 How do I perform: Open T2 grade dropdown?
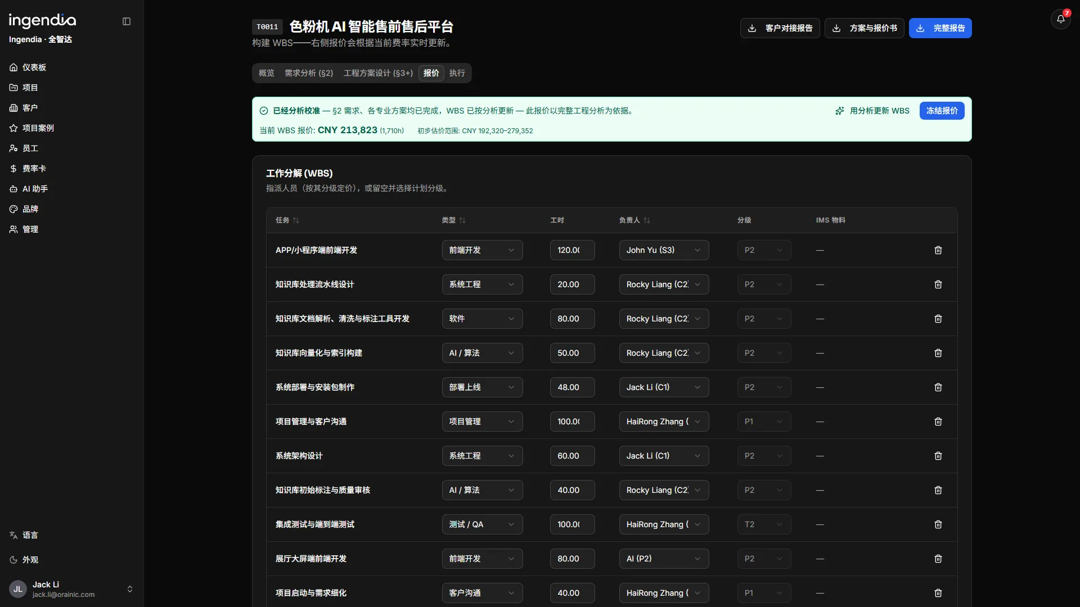(764, 524)
